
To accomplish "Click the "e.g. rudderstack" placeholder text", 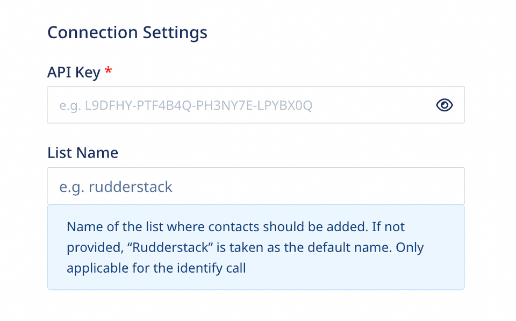I will pos(116,187).
